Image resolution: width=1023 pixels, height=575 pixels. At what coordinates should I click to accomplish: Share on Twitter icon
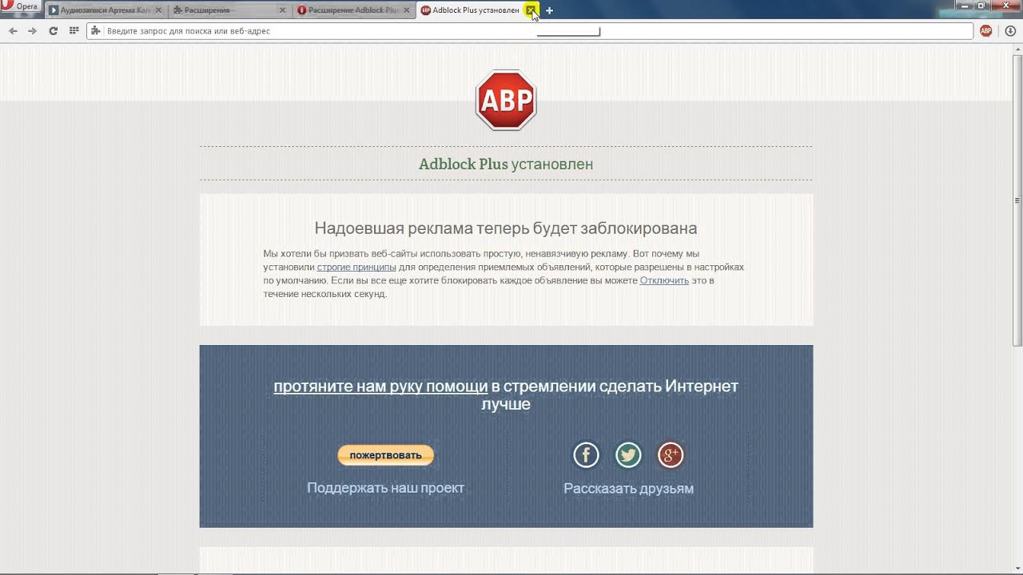628,455
